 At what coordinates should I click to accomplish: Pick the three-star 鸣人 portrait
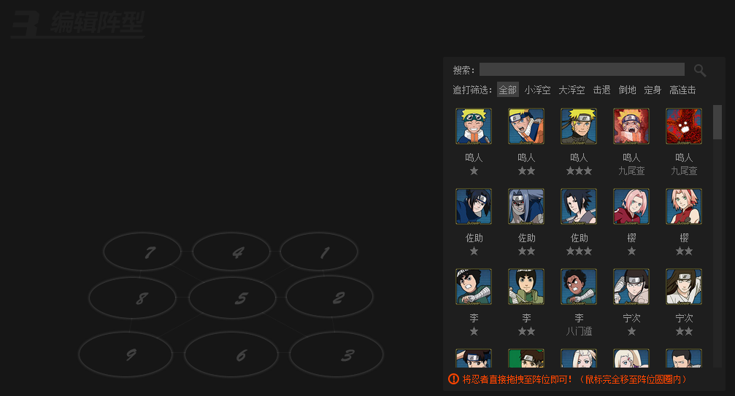[579, 126]
